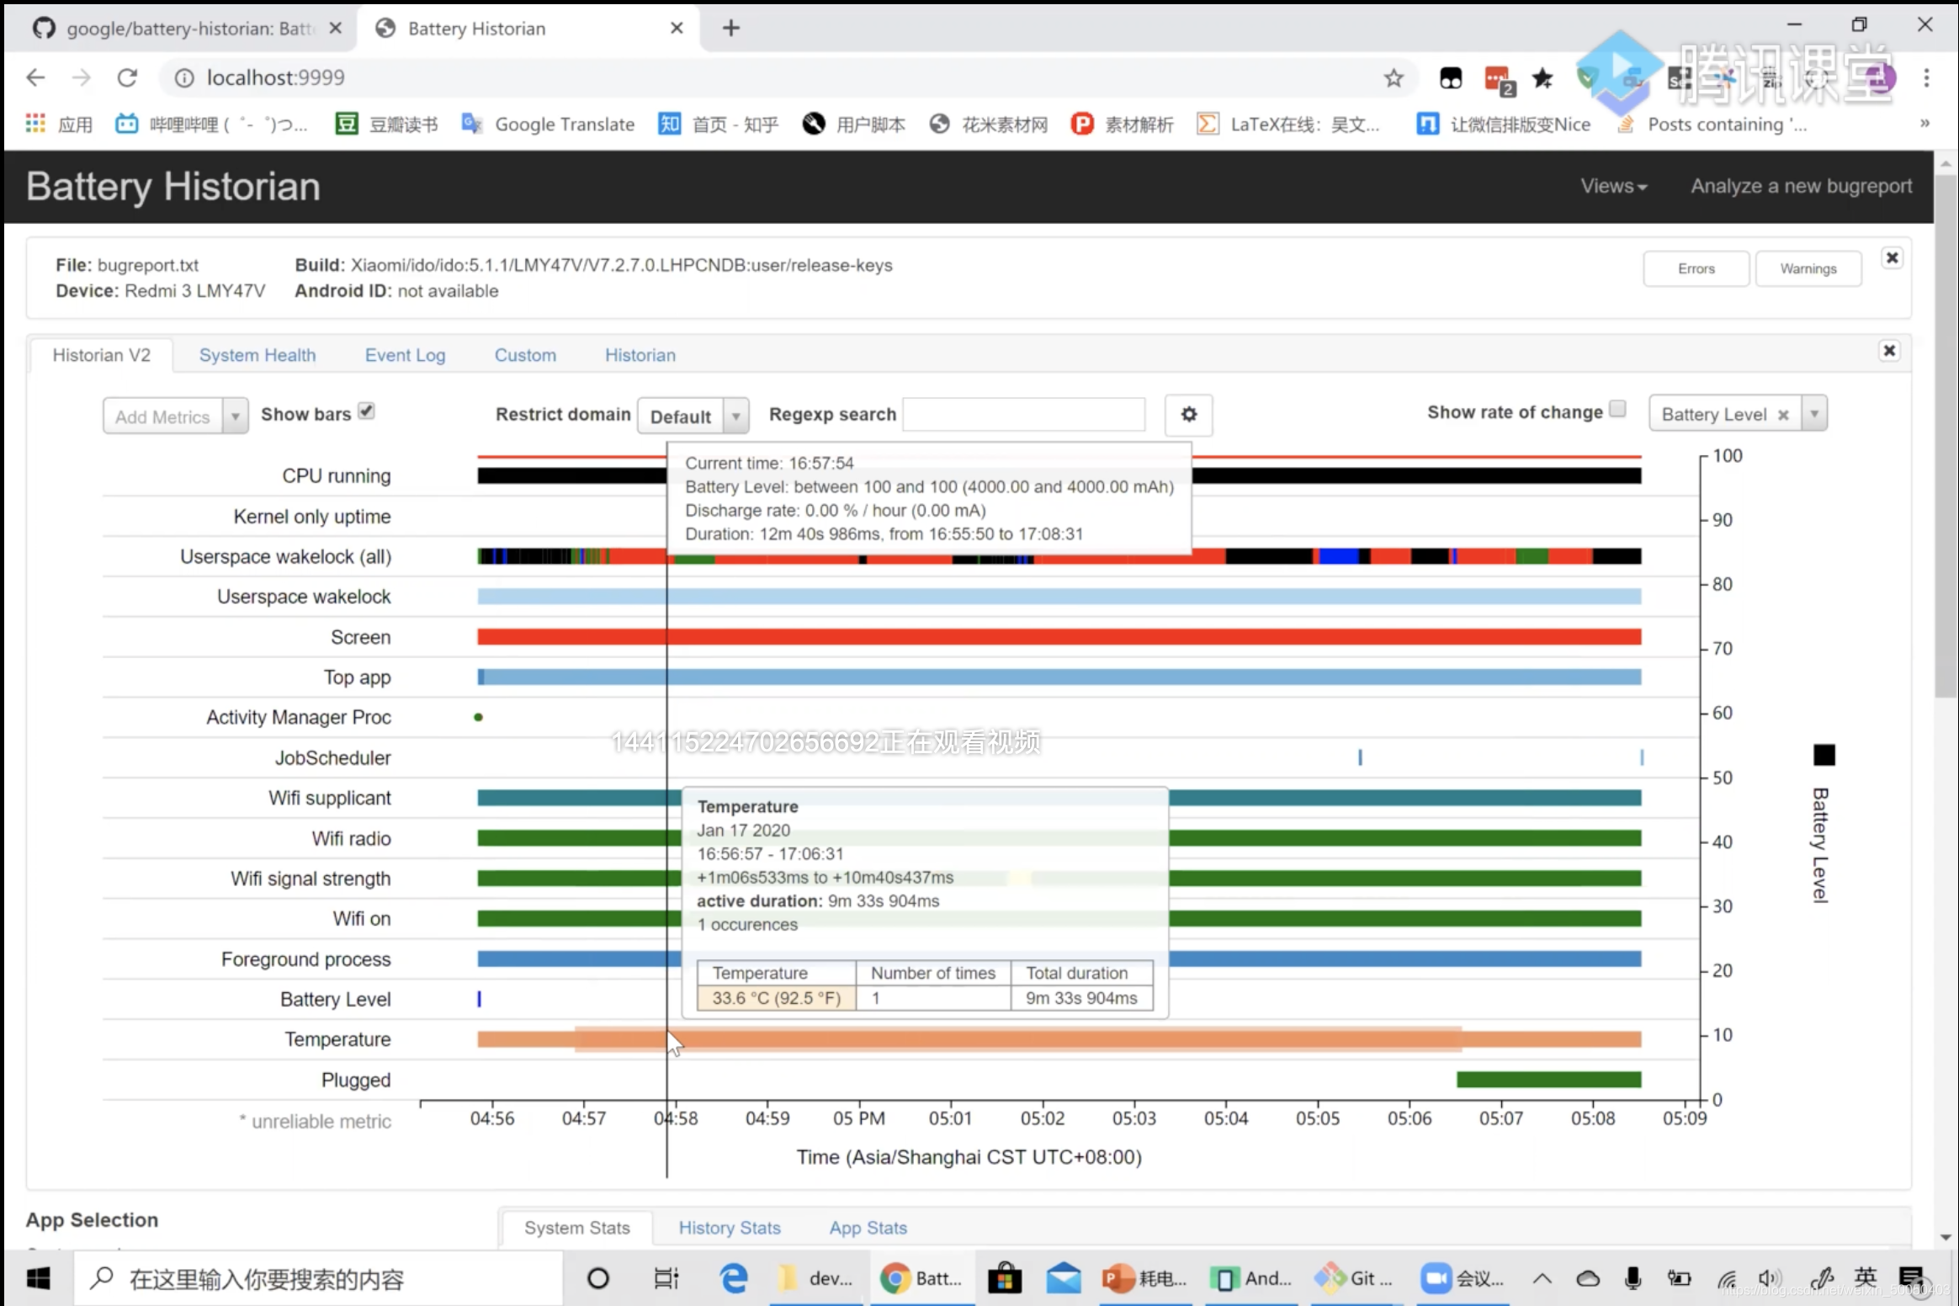Expand the Add Metrics dropdown
The width and height of the screenshot is (1959, 1306).
(x=236, y=417)
